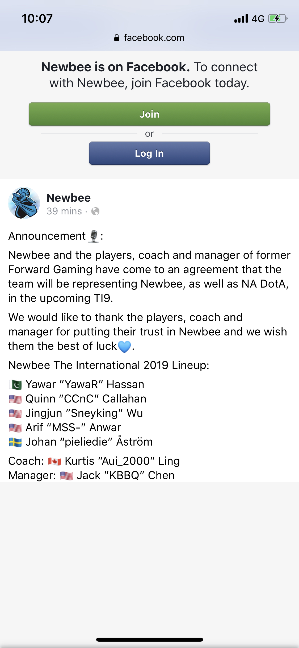The image size is (299, 648).
Task: Tap the cellular signal strength bars
Action: [x=241, y=19]
